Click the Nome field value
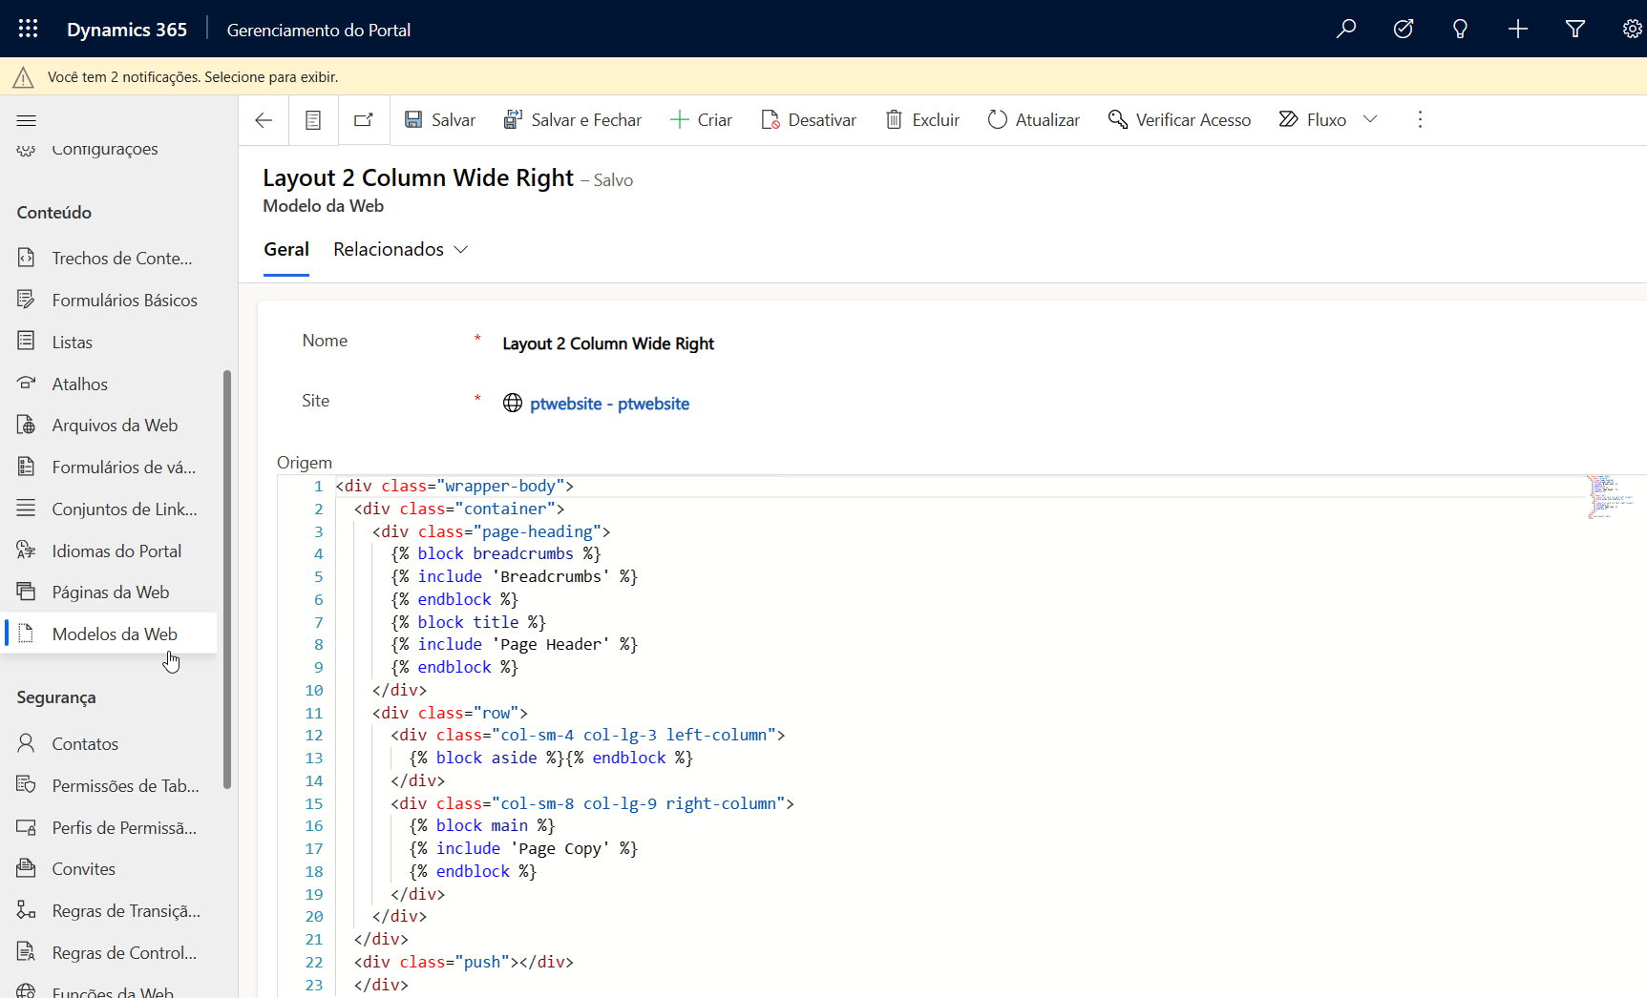 [608, 343]
